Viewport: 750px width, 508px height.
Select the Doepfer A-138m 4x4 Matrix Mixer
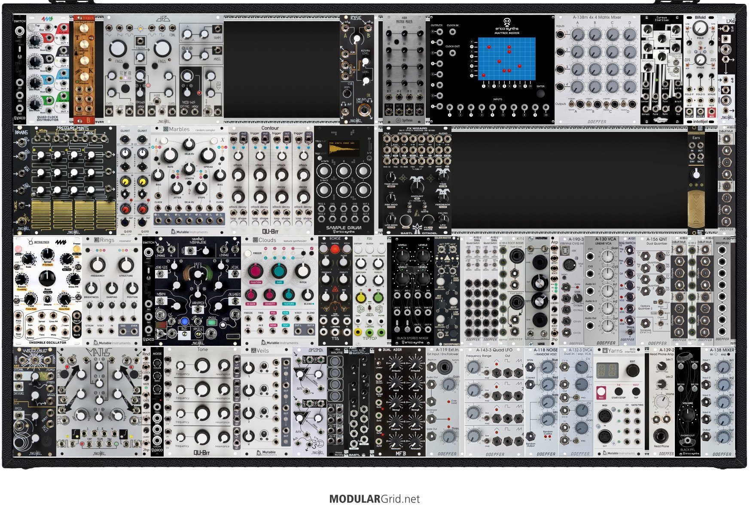[x=597, y=70]
